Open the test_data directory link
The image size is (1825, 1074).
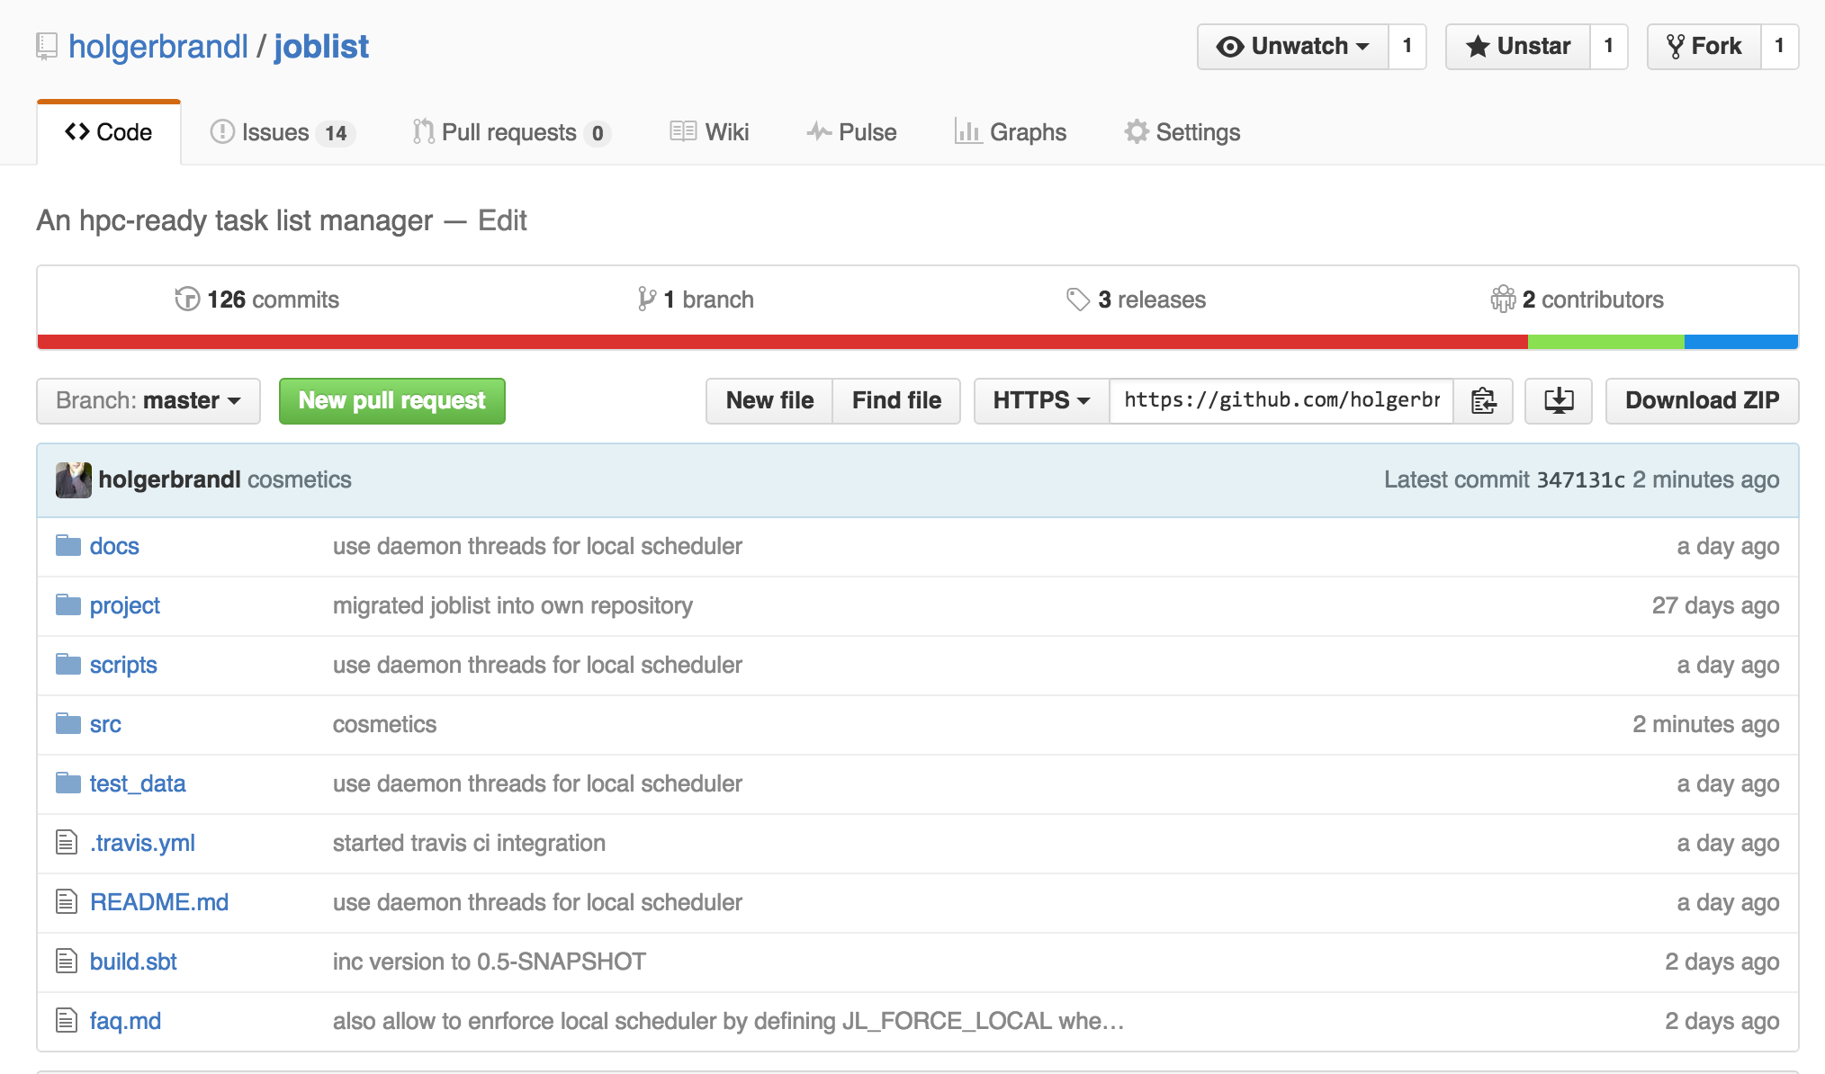coord(138,783)
